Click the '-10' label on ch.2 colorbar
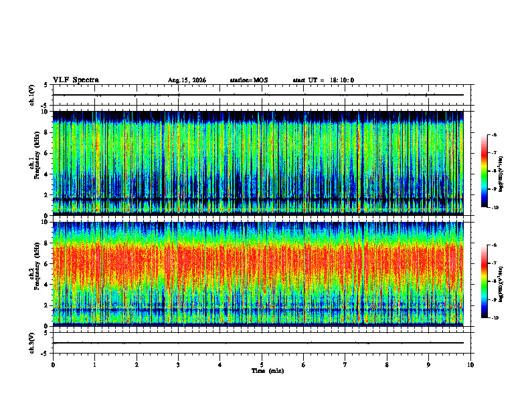Screen dimensions: 530x409 tap(495, 318)
